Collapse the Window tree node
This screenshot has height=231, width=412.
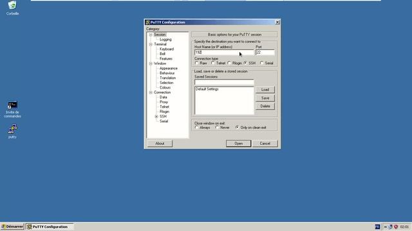tap(151, 64)
